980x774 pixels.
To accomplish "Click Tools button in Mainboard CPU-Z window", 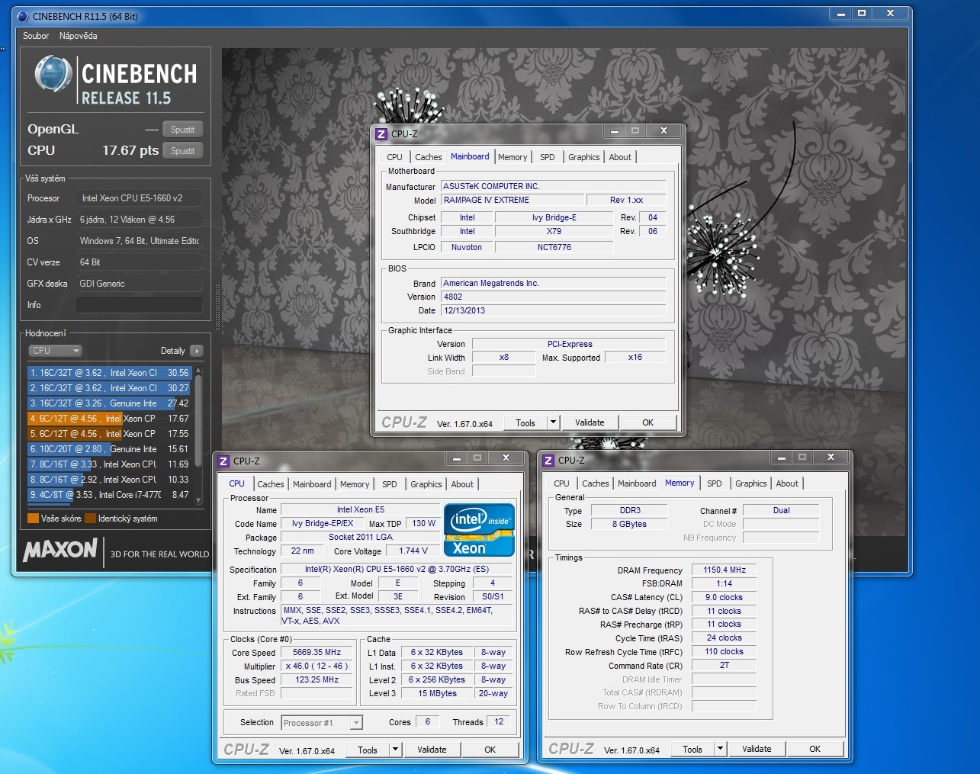I will pos(525,422).
